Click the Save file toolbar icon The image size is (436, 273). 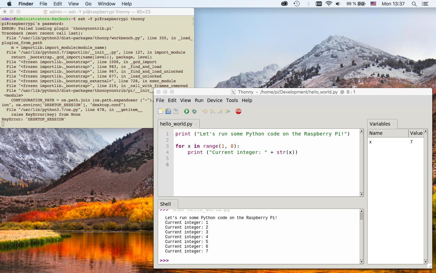[176, 111]
